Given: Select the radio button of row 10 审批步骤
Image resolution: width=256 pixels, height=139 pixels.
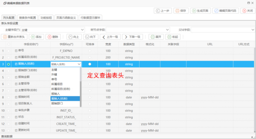Looking at the screenshot, I should (x=9, y=111).
